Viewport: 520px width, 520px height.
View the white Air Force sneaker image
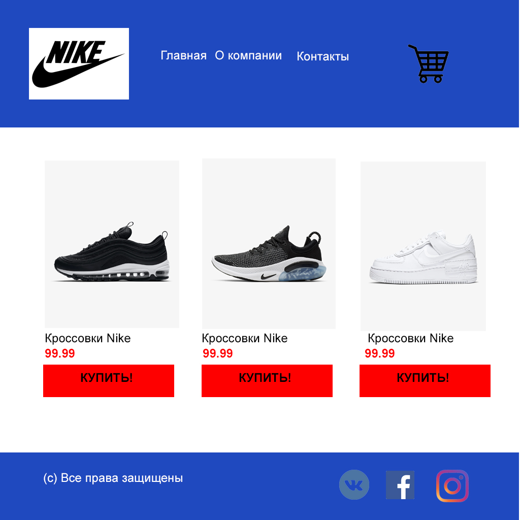pyautogui.click(x=423, y=246)
